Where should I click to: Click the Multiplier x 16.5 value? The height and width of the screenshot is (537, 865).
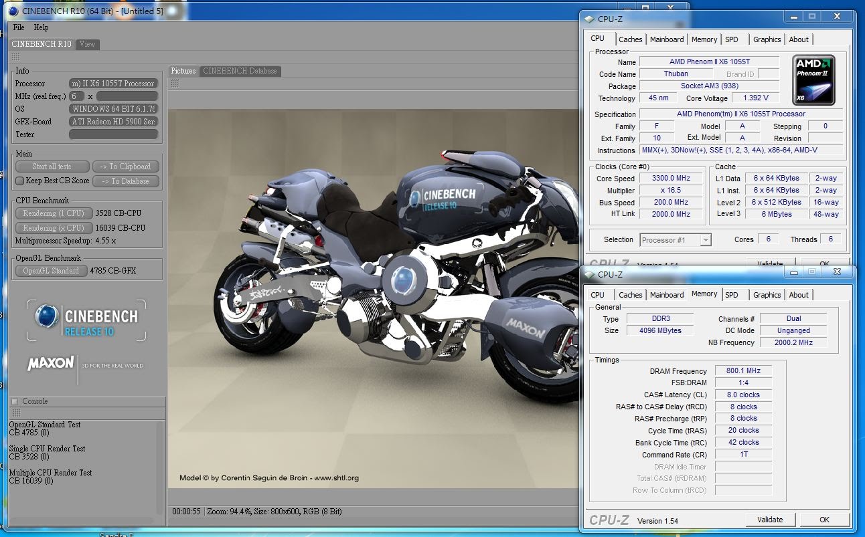(x=670, y=191)
